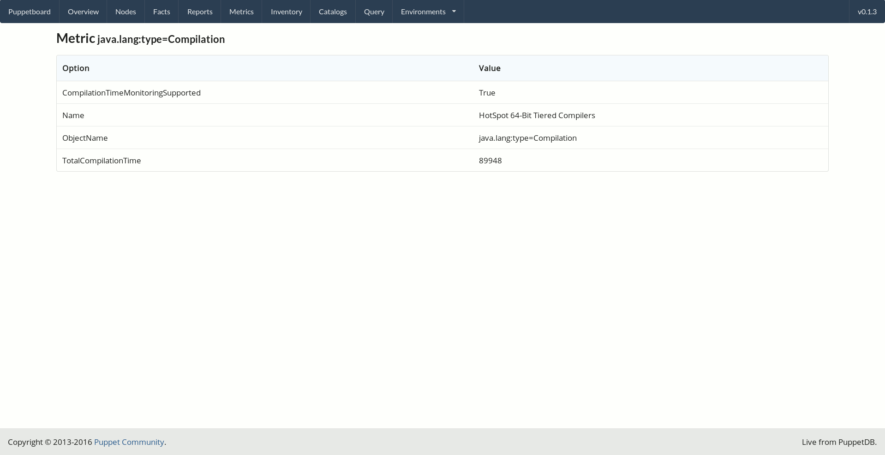Follow the Puppet Community footer link
Image resolution: width=885 pixels, height=455 pixels.
tap(129, 442)
